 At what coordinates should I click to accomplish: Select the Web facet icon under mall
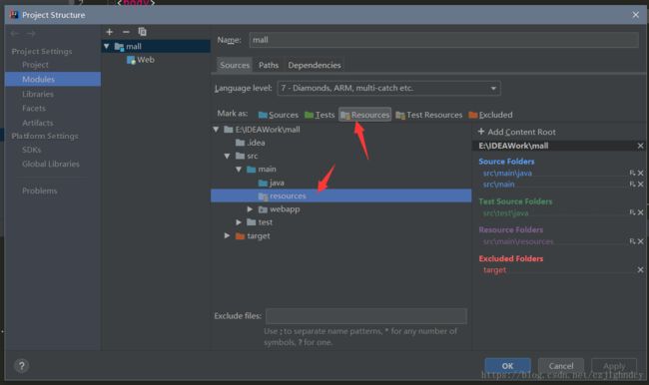131,60
